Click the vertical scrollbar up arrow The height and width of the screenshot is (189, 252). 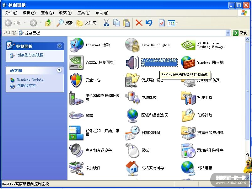click(x=247, y=39)
